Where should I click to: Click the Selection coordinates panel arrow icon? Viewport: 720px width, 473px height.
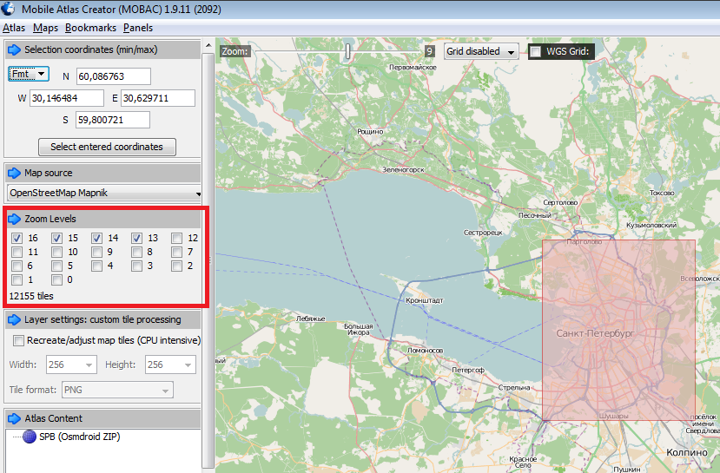(15, 49)
